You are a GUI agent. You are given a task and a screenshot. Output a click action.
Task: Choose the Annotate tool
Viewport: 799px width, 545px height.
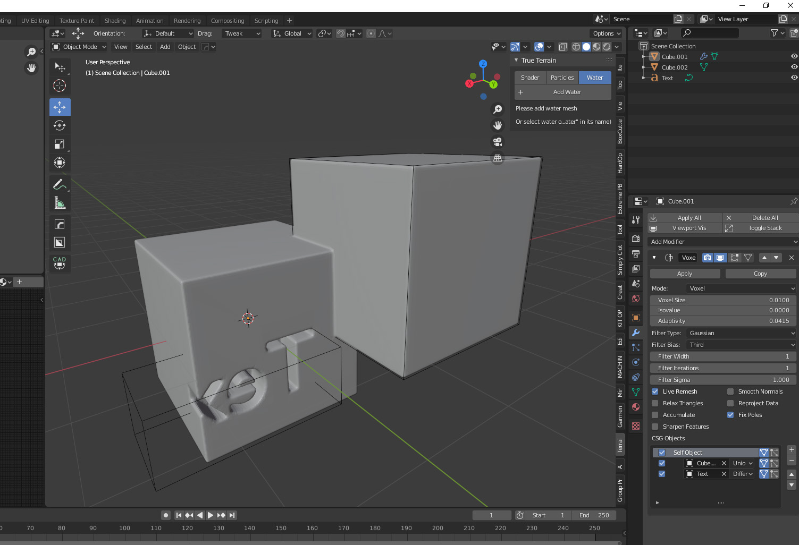point(60,184)
